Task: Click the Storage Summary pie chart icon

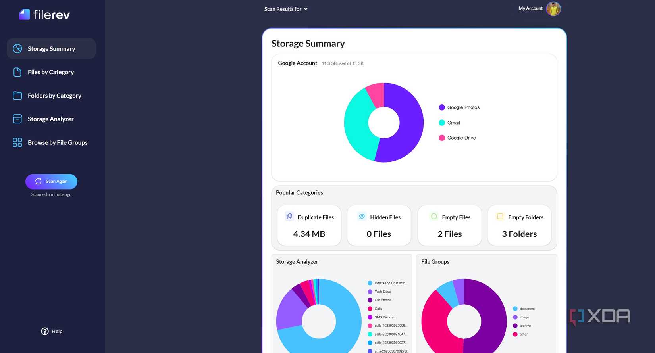Action: (17, 49)
